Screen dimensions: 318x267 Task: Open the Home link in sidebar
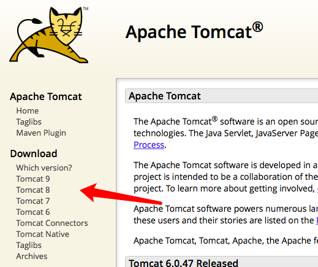(x=28, y=110)
